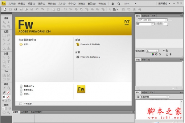Viewport: 185px width, 123px height.
Task: Switch to standard screen view mode
Action: click(x=3, y=109)
